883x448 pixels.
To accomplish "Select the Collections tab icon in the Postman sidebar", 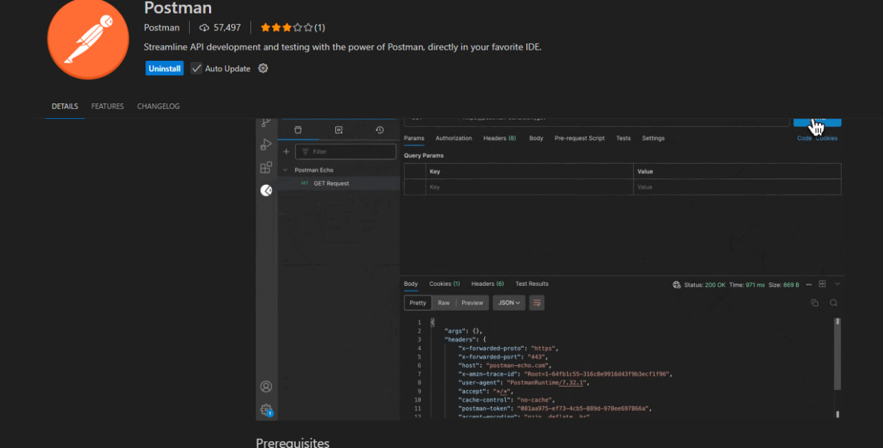I will [x=298, y=130].
